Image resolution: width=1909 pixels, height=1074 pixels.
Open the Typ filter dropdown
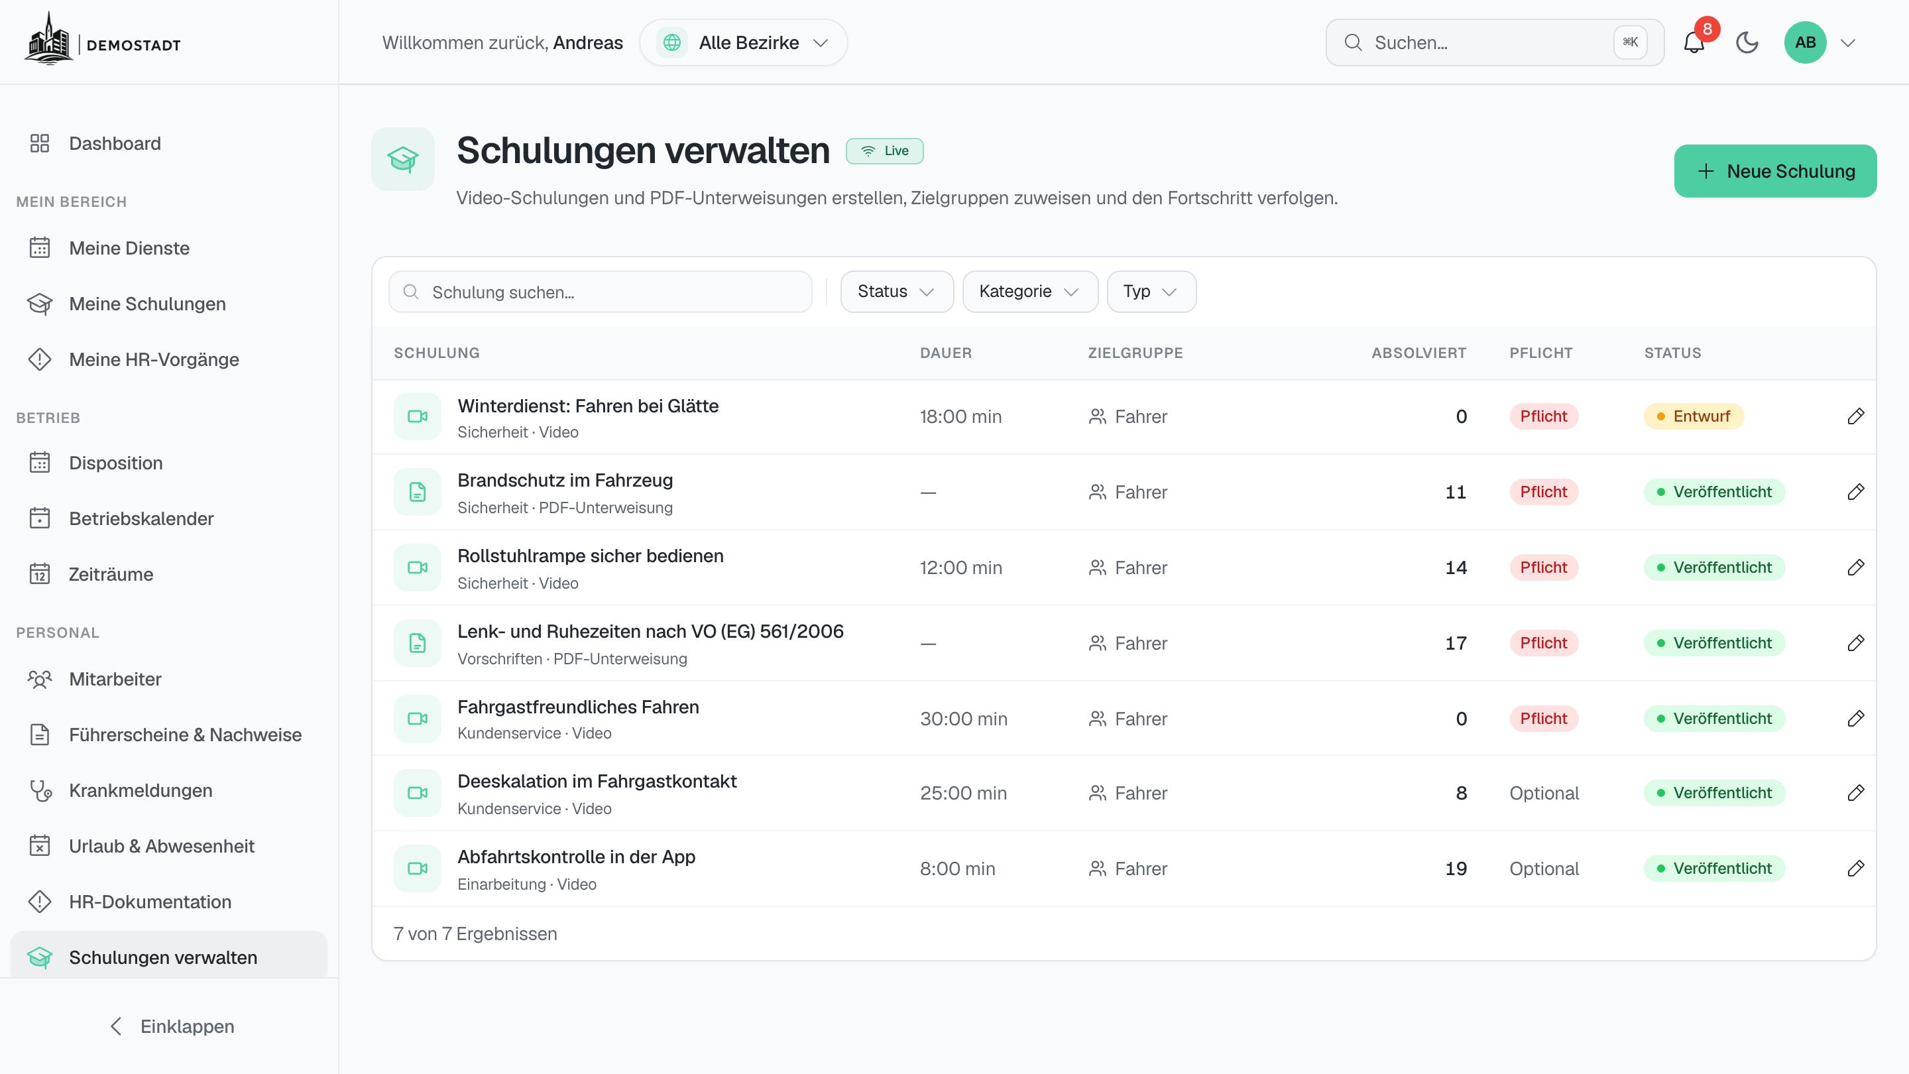(x=1151, y=291)
